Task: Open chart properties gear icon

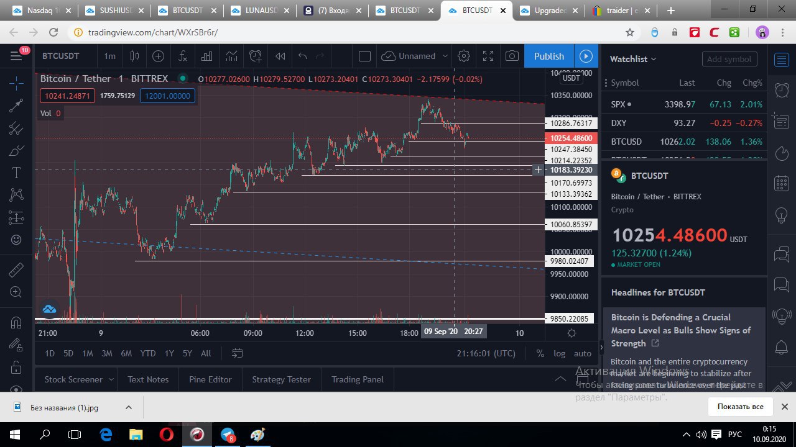Action: click(x=463, y=56)
